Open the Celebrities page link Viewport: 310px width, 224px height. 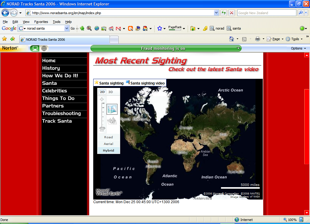point(54,91)
